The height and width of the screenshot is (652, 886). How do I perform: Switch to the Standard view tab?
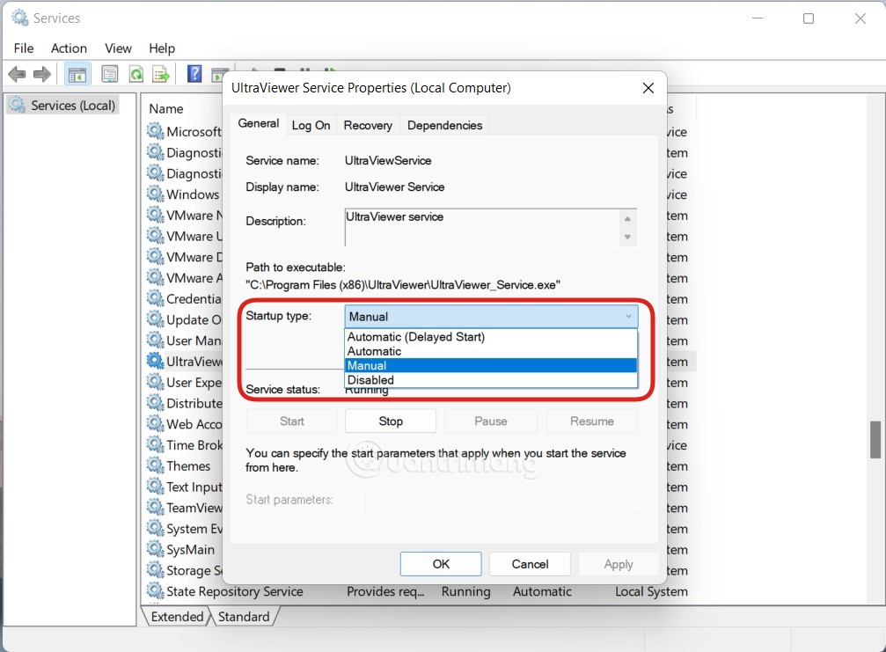coord(244,617)
